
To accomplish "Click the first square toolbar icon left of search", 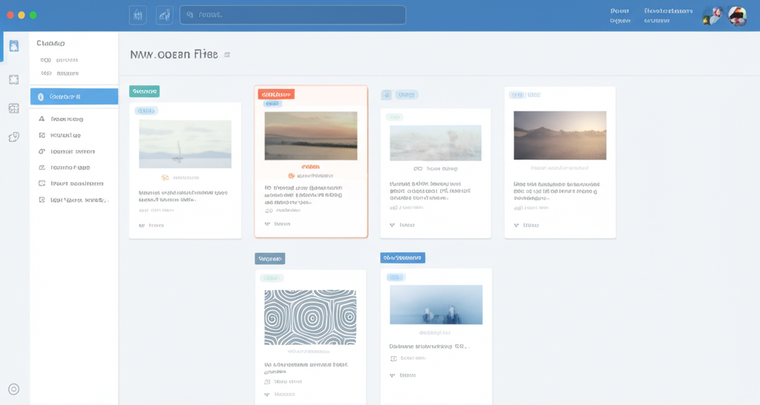I will (137, 15).
